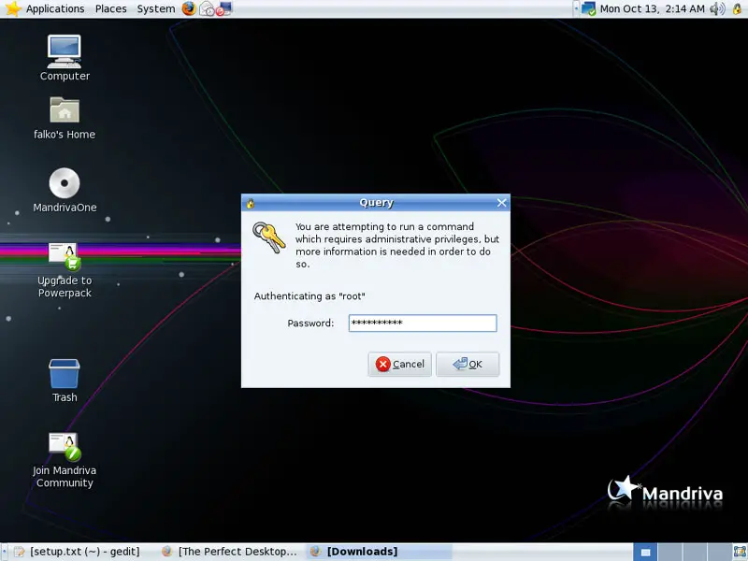The width and height of the screenshot is (748, 561).
Task: Select the Computer desktop icon
Action: point(65,58)
